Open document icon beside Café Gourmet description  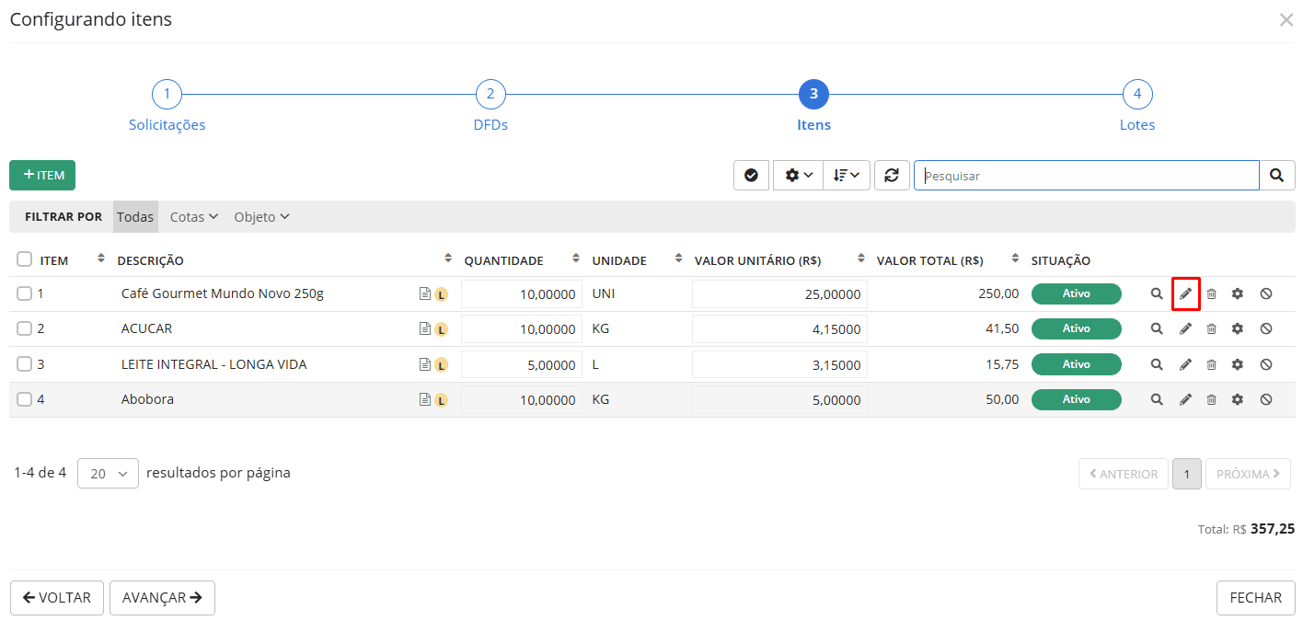[x=424, y=294]
